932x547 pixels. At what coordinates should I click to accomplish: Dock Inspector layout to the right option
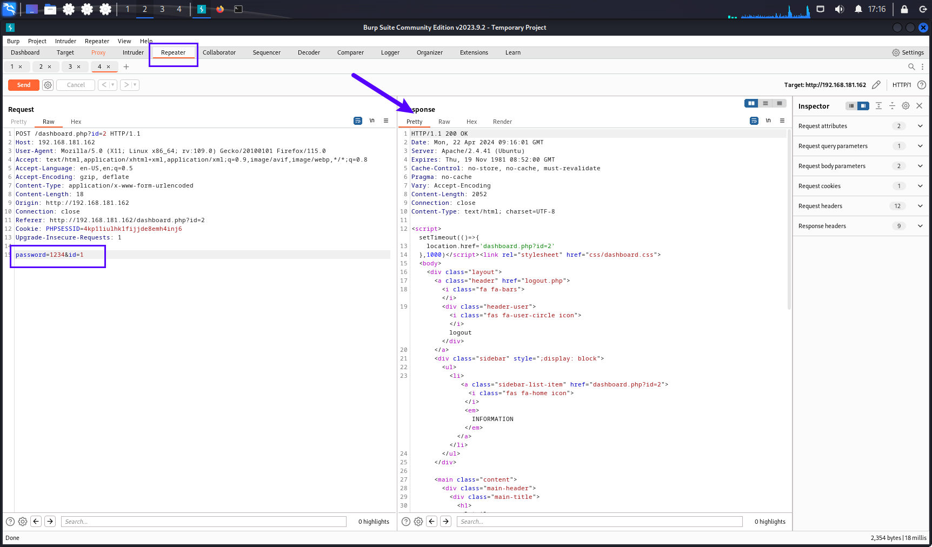coord(863,106)
